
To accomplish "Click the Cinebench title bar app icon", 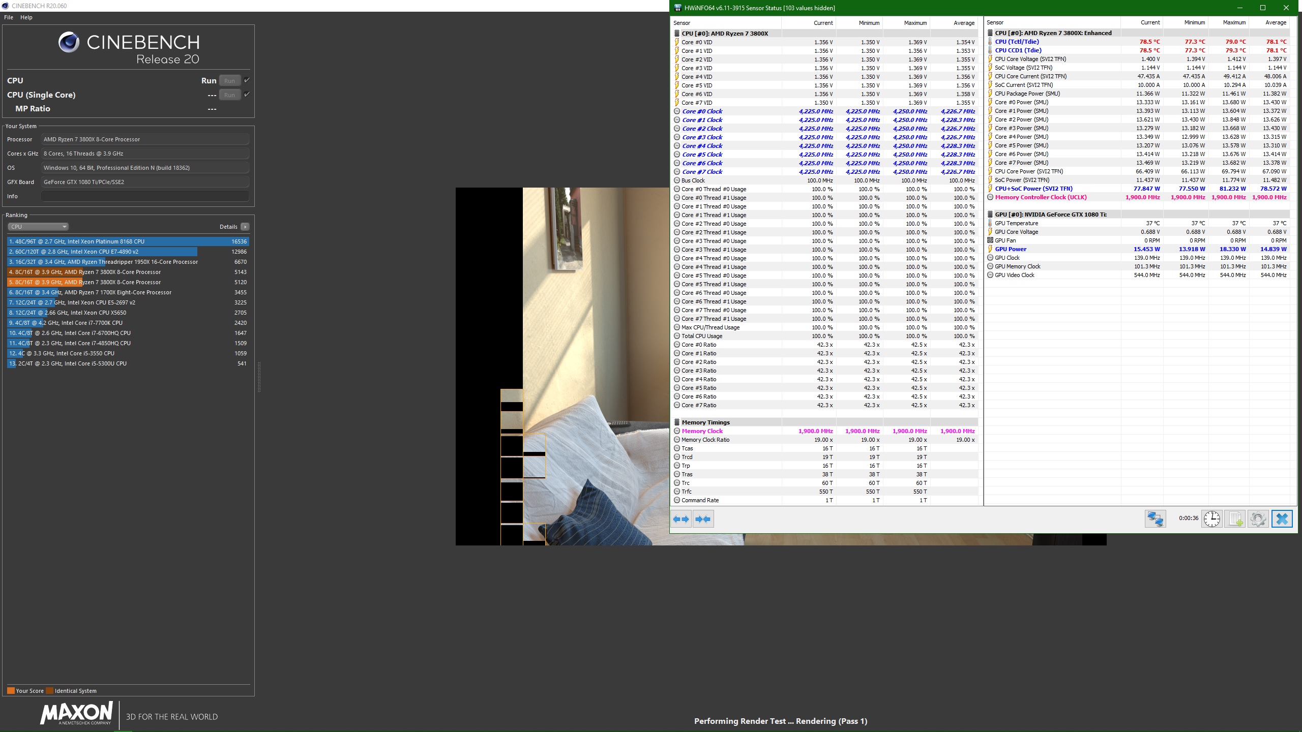I will 5,6.
